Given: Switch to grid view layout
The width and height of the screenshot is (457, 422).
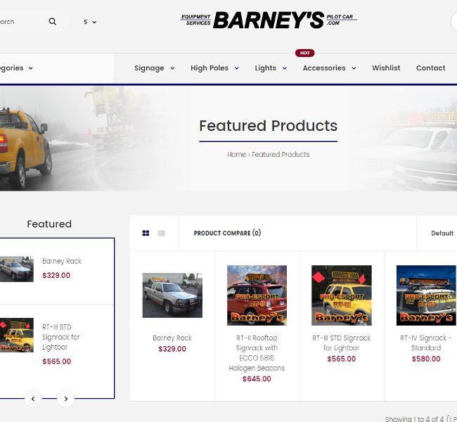Looking at the screenshot, I should click(x=146, y=234).
